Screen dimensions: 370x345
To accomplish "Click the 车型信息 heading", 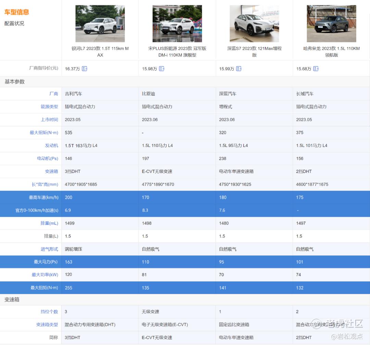I will 16,12.
